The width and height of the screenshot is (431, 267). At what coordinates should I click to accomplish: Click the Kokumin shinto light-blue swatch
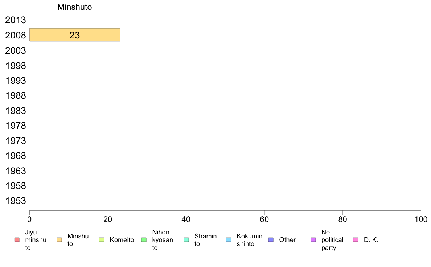click(229, 240)
